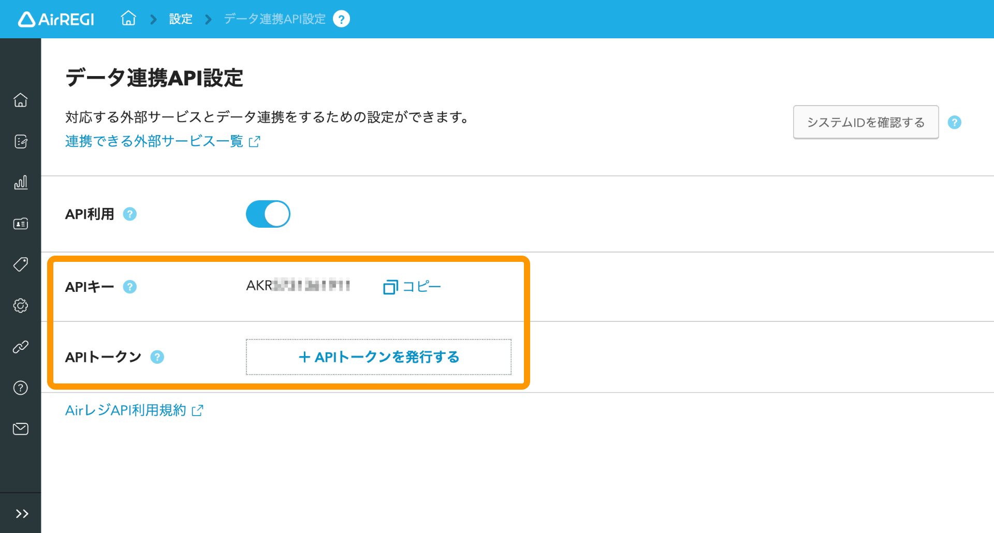Screen dimensions: 994x533
Task: Open the 連携できる外部サービス一覧 link
Action: point(163,141)
